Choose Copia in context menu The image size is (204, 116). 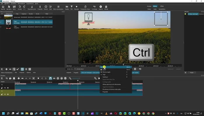click(116, 70)
